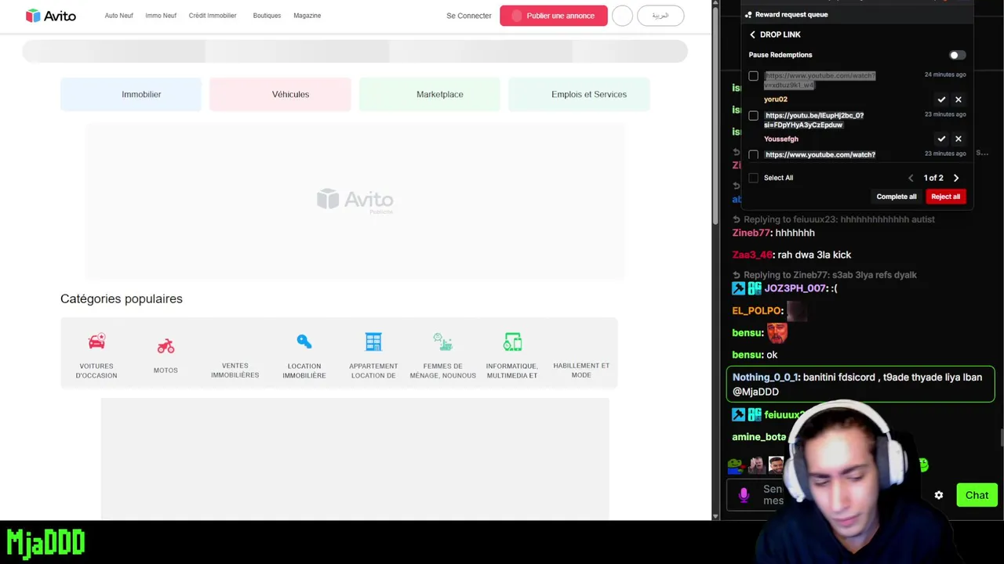The image size is (1004, 564).
Task: Reject Youssefgh's redemption with the X
Action: [x=958, y=139]
